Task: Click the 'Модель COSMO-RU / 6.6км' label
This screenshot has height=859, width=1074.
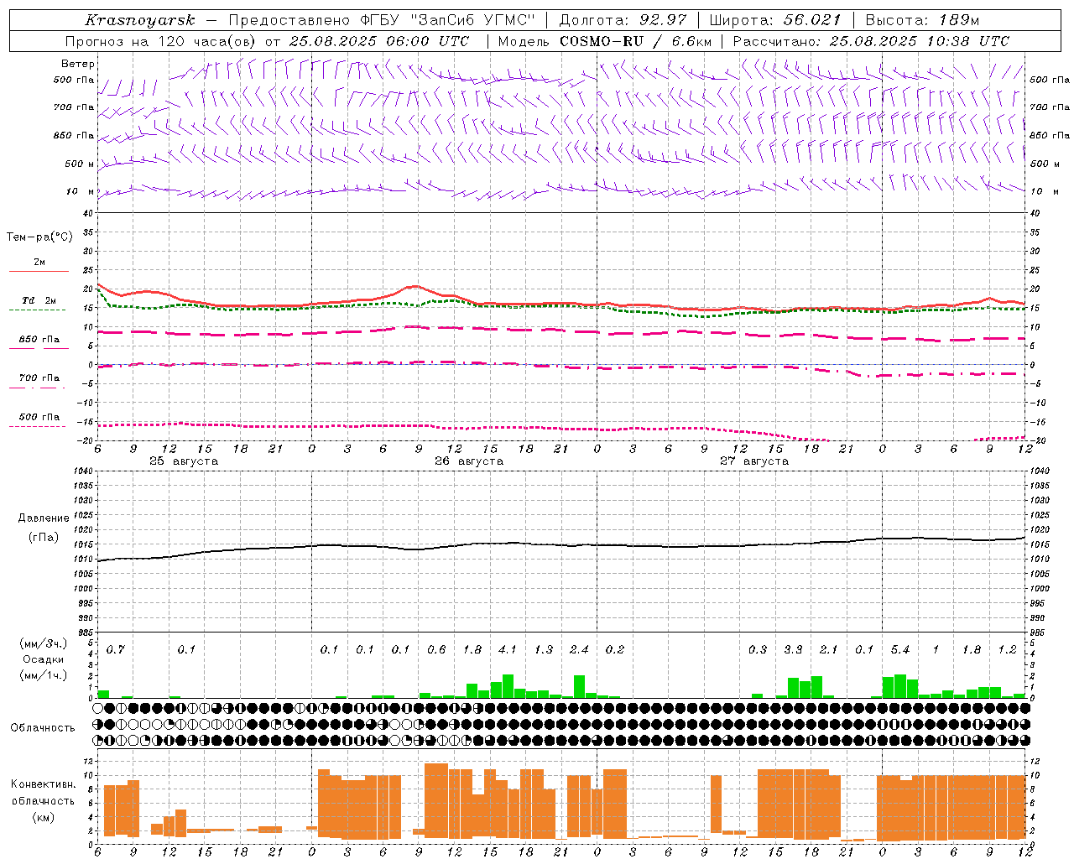Action: (604, 41)
